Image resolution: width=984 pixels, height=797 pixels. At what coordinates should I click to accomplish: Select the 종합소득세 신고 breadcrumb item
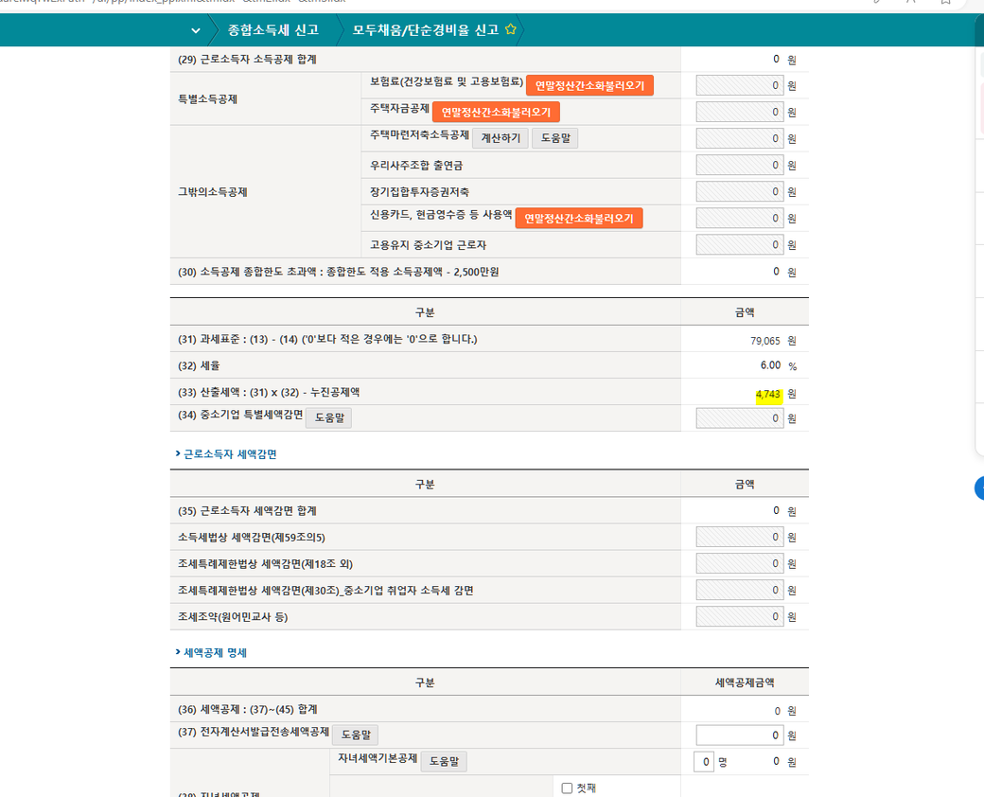pyautogui.click(x=272, y=30)
